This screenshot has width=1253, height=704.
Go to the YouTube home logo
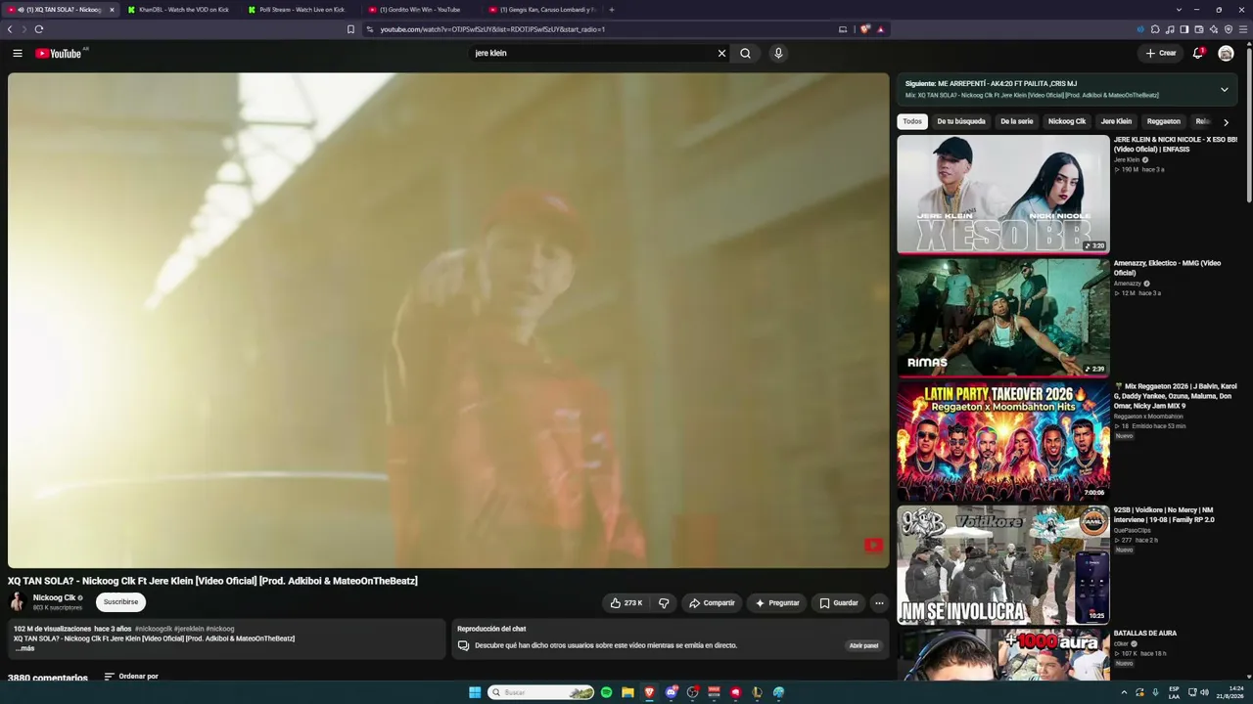(x=59, y=53)
